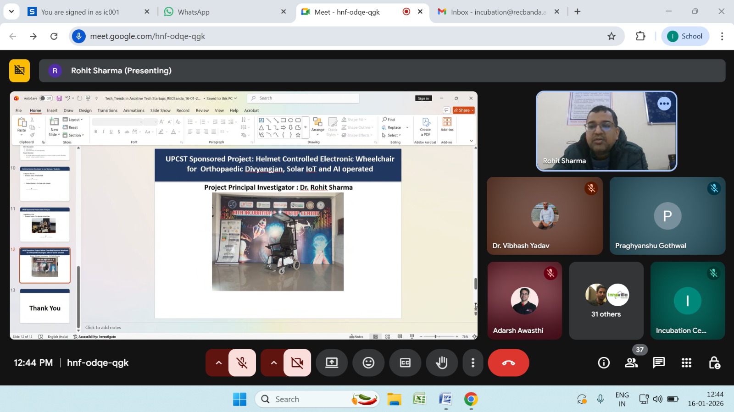Open the 31 others participants tile
734x412 pixels.
[x=606, y=301]
